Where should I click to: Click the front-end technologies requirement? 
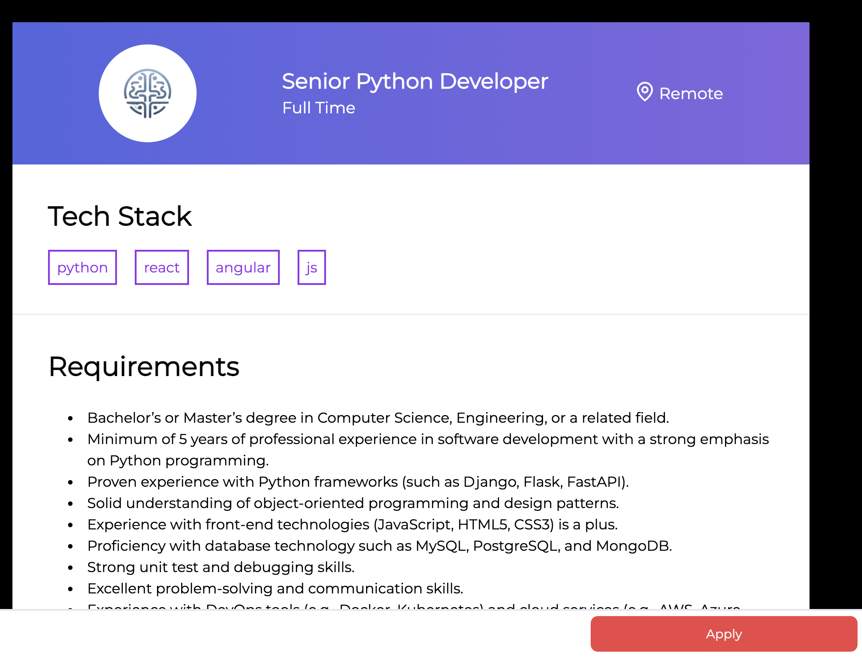352,525
